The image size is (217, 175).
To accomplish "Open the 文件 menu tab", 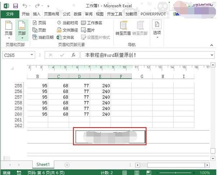I will 10,14.
